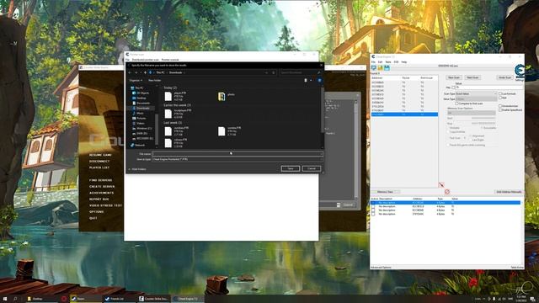Viewport: 539px width, 303px height.
Task: Click the taskbar search icon
Action: (15, 299)
